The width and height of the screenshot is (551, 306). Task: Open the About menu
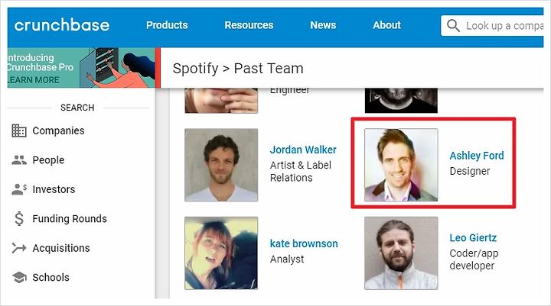coord(386,25)
